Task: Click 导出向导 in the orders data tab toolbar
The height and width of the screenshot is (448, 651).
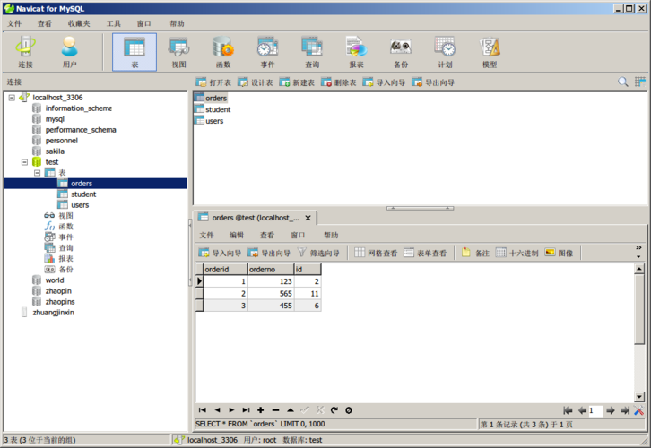Action: tap(269, 253)
